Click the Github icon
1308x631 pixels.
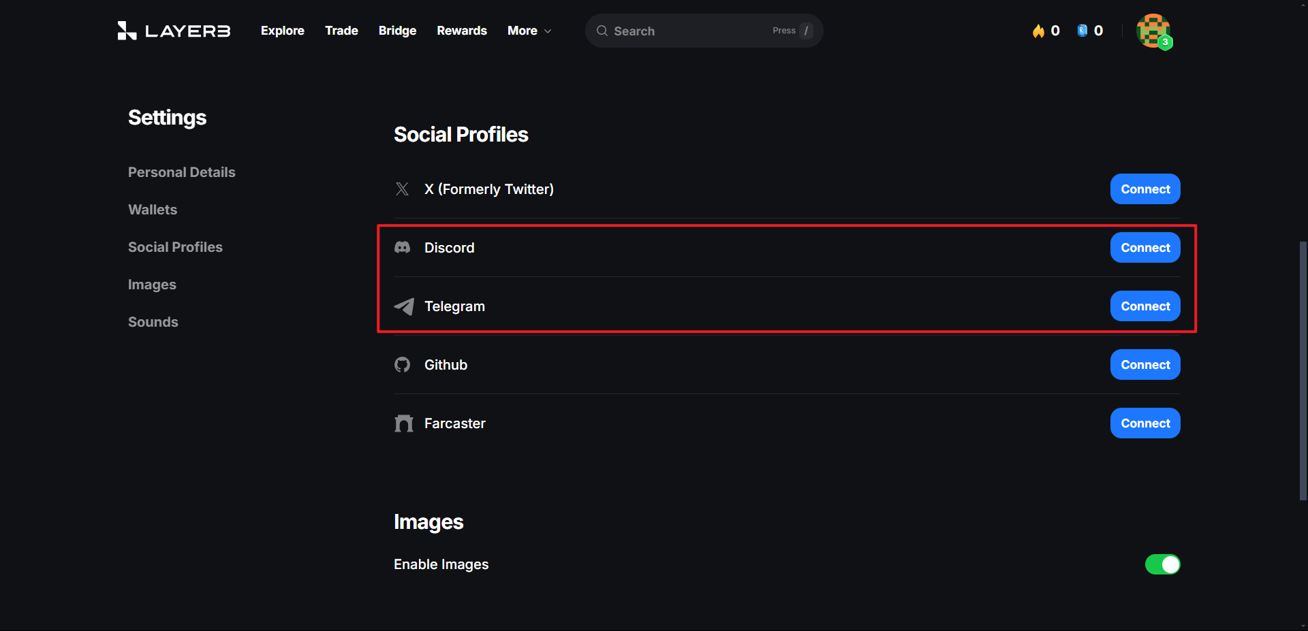[403, 365]
